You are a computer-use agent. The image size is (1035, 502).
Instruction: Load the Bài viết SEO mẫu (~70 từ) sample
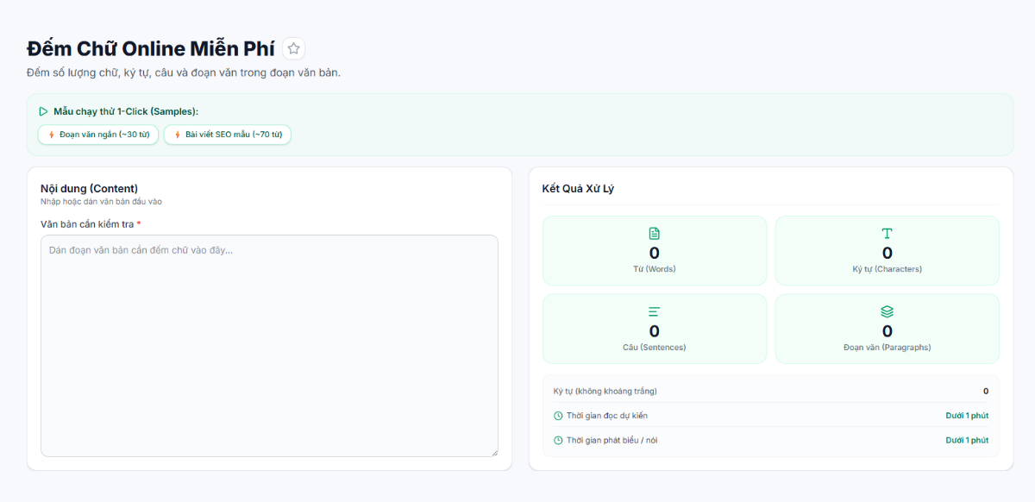click(x=228, y=135)
